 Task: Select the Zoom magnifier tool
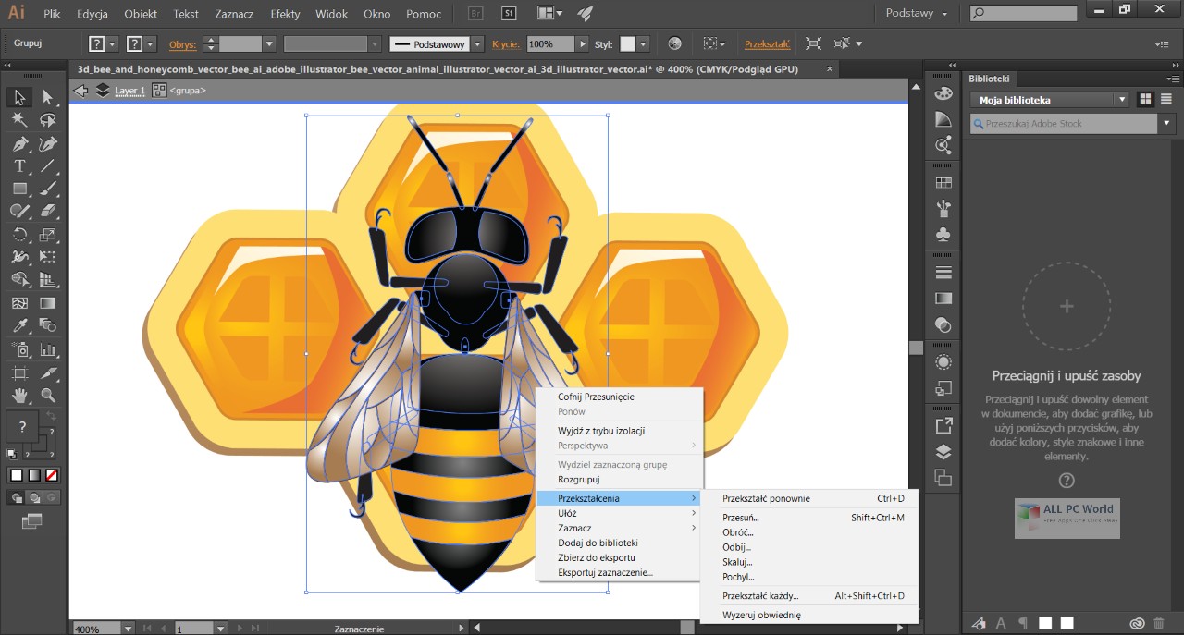(48, 396)
